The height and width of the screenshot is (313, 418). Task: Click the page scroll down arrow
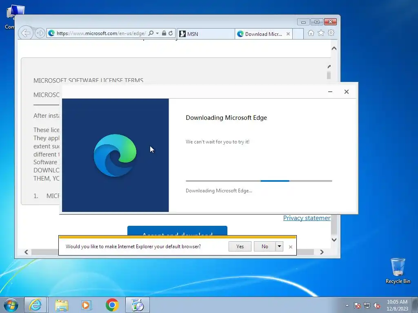tap(334, 240)
